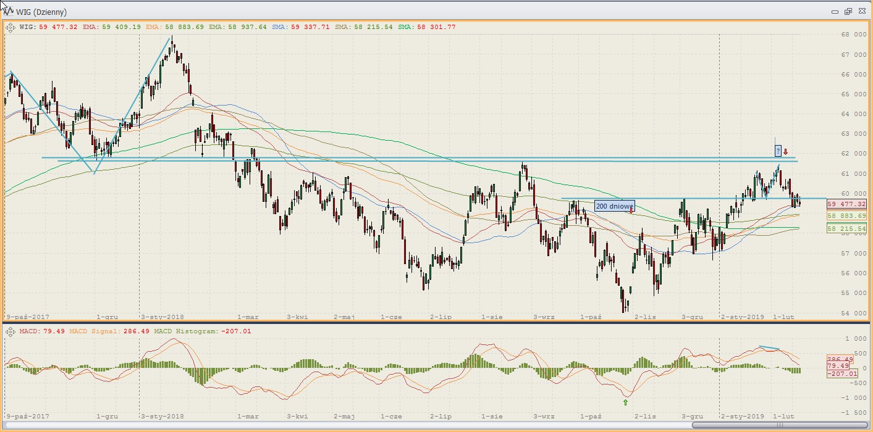Select the '200 dniowe' text label
Image resolution: width=873 pixels, height=432 pixels.
click(614, 206)
